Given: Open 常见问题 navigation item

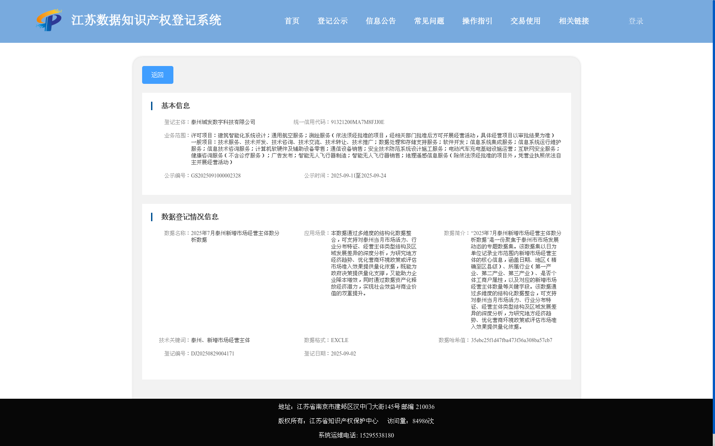Looking at the screenshot, I should [429, 21].
